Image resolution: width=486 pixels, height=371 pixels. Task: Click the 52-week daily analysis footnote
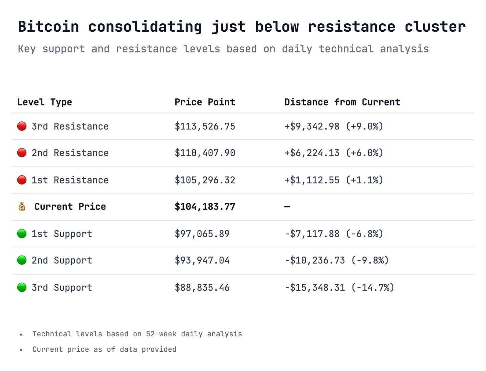coord(137,334)
